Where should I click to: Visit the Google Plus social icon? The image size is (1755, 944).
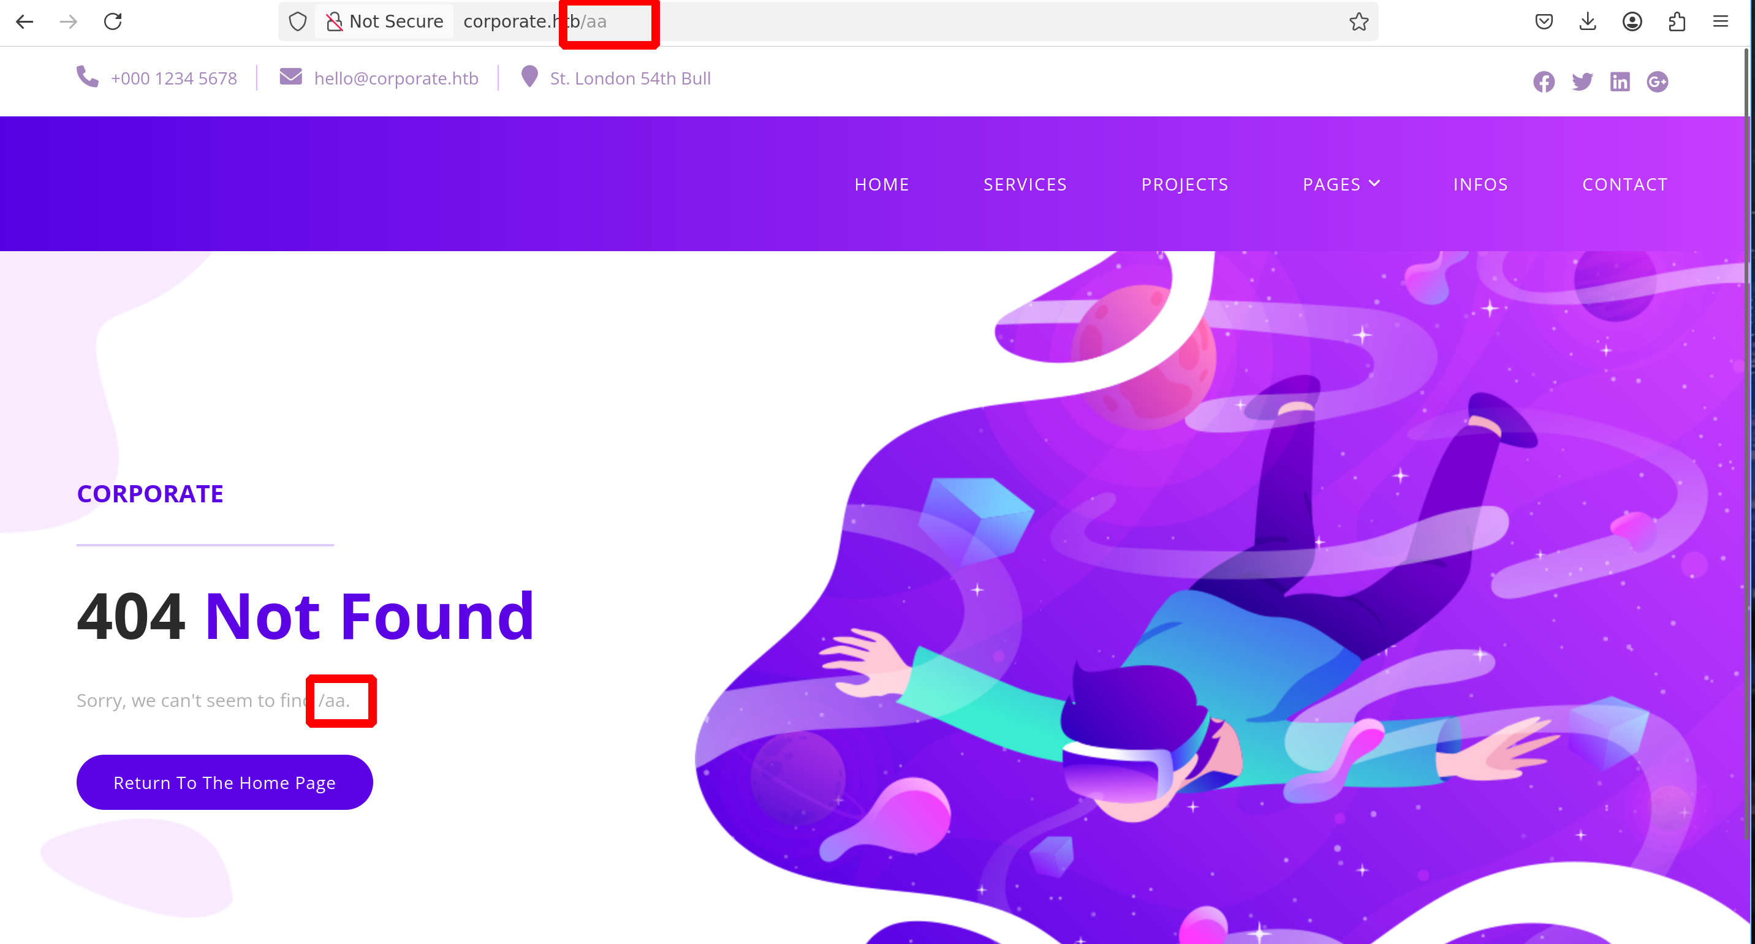(x=1658, y=81)
